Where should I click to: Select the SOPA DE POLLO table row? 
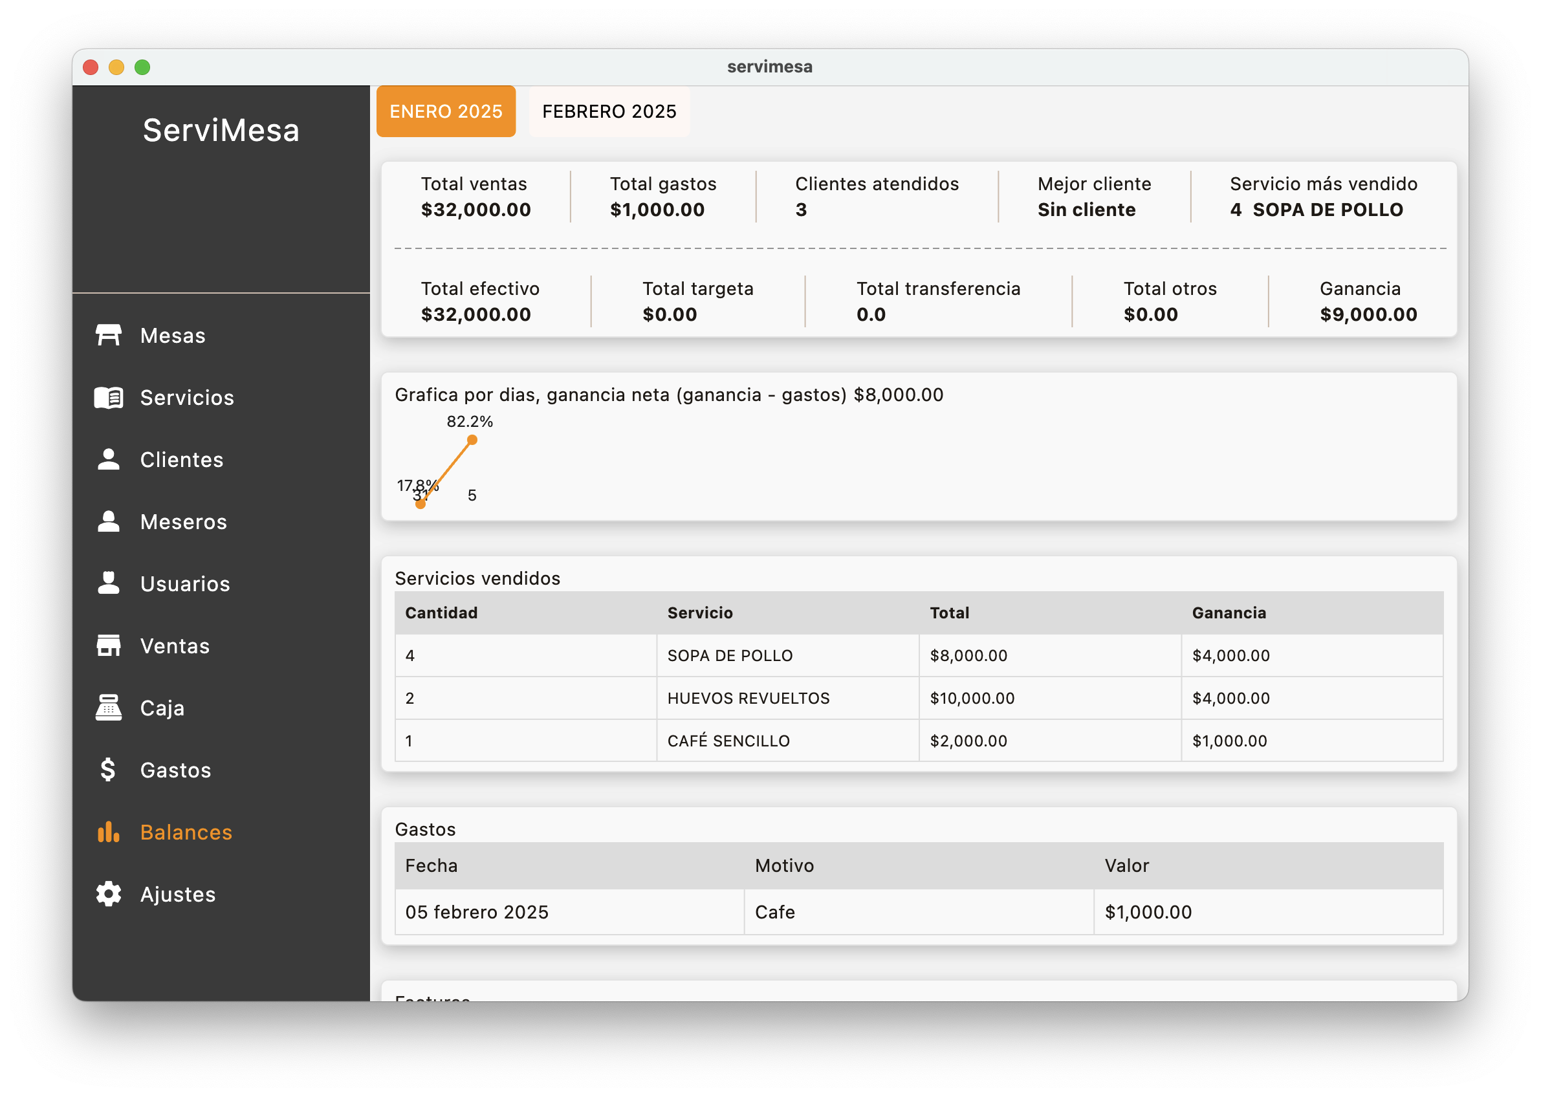pos(730,655)
